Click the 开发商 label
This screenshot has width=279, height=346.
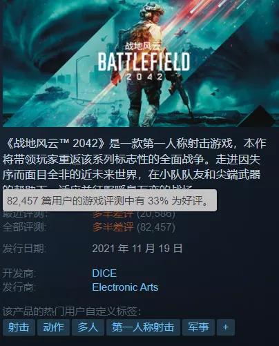(x=19, y=273)
